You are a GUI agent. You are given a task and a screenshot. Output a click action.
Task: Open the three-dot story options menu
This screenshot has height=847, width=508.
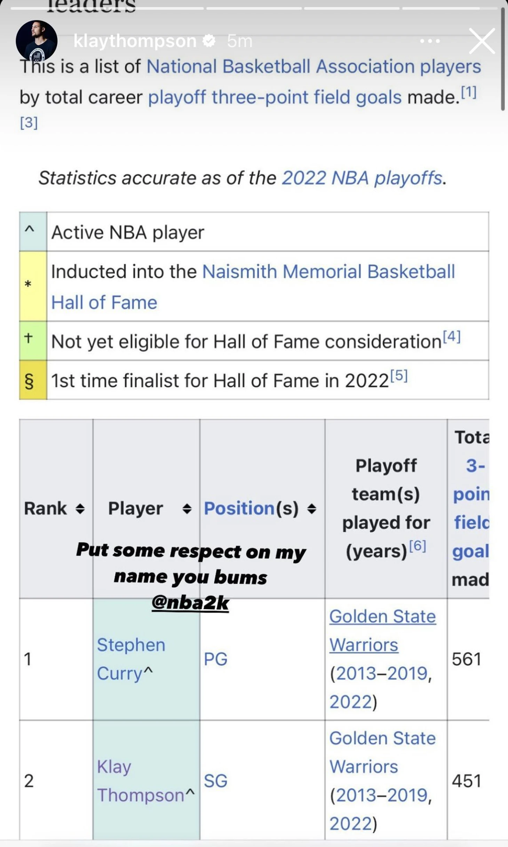coord(430,41)
